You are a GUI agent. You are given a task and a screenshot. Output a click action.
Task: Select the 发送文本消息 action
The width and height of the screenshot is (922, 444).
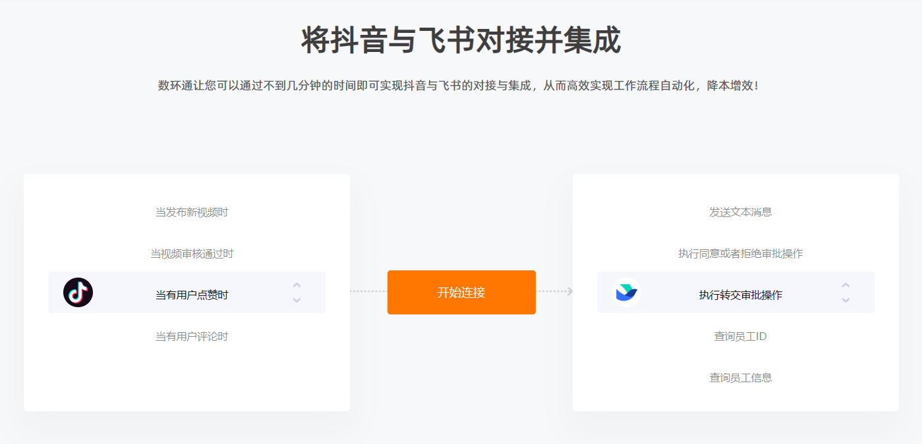(741, 212)
